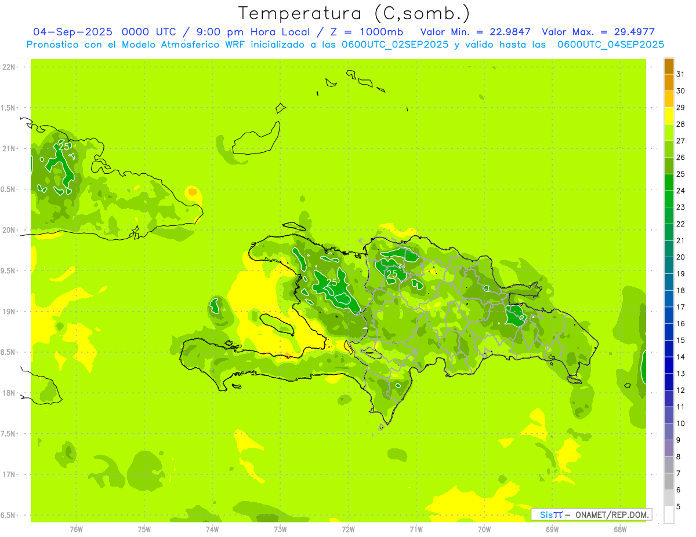Click the '74W' longitude label

coord(212,529)
